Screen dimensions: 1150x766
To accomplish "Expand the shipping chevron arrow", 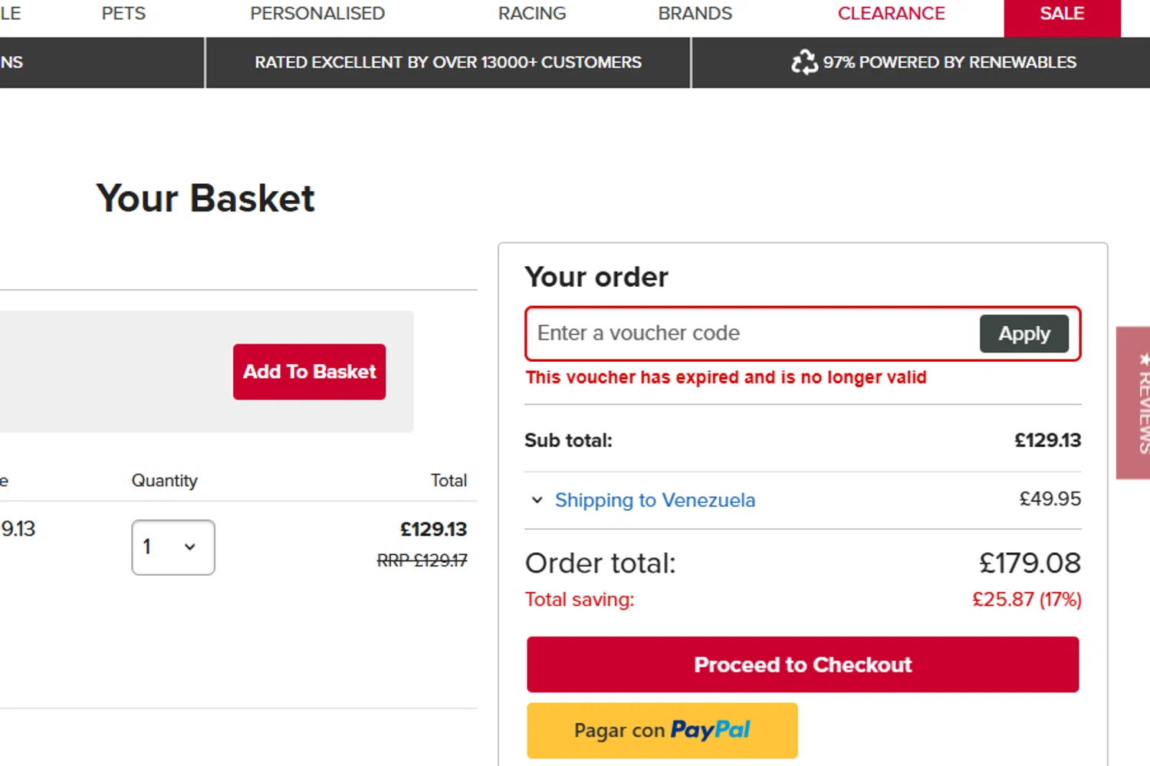I will click(x=537, y=501).
